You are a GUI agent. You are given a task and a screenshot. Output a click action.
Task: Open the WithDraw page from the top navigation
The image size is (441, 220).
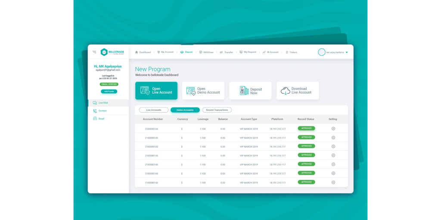pyautogui.click(x=206, y=52)
